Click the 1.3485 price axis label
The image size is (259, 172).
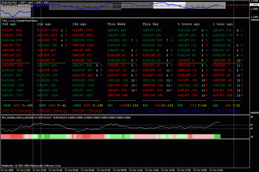tap(254, 9)
